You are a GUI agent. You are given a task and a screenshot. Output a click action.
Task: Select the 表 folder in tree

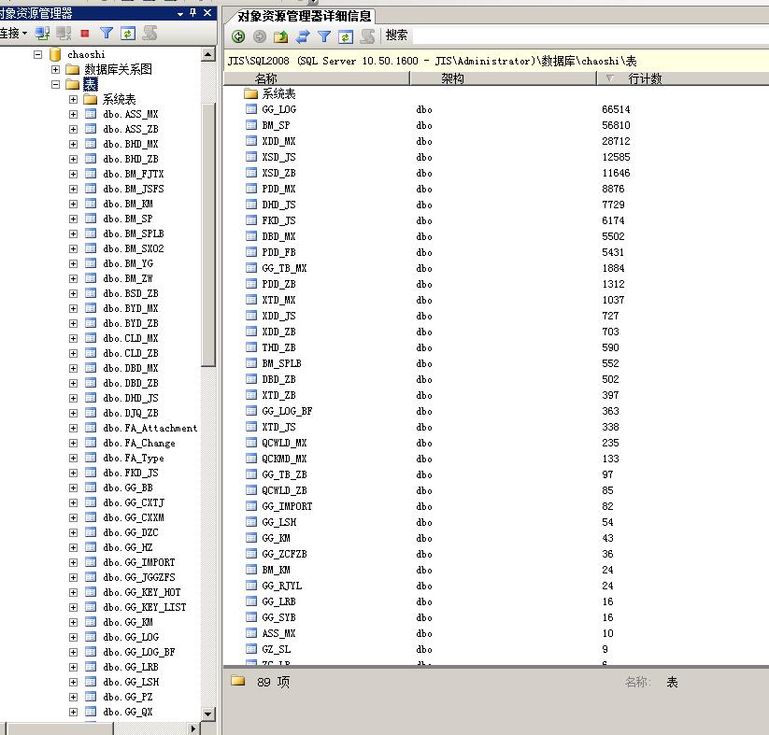coord(91,84)
